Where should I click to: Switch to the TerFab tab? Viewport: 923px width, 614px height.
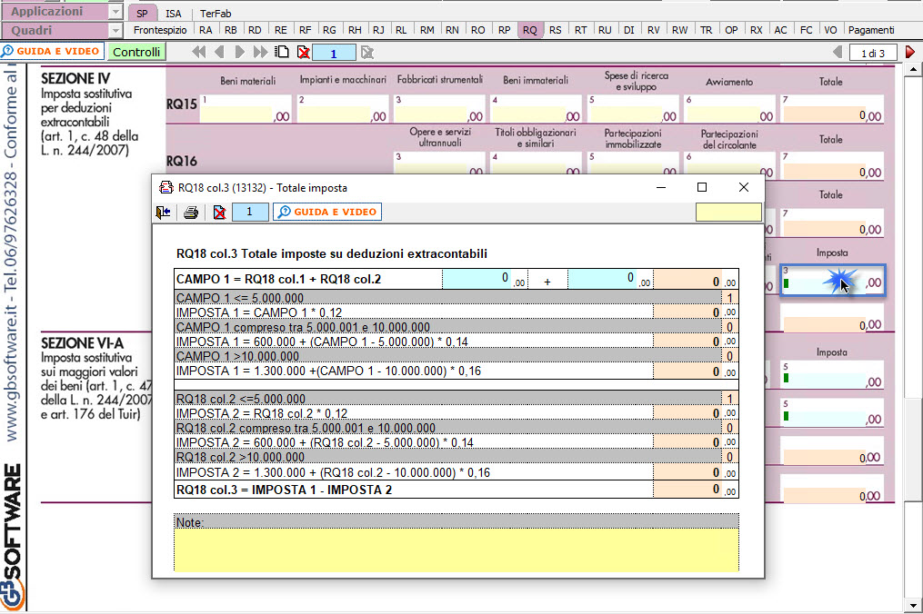click(x=216, y=13)
